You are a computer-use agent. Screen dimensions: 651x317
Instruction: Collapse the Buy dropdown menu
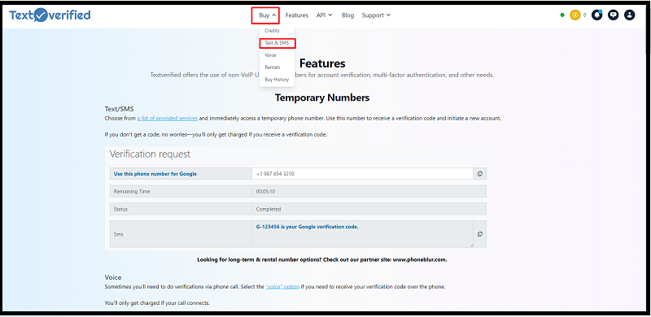click(x=265, y=15)
